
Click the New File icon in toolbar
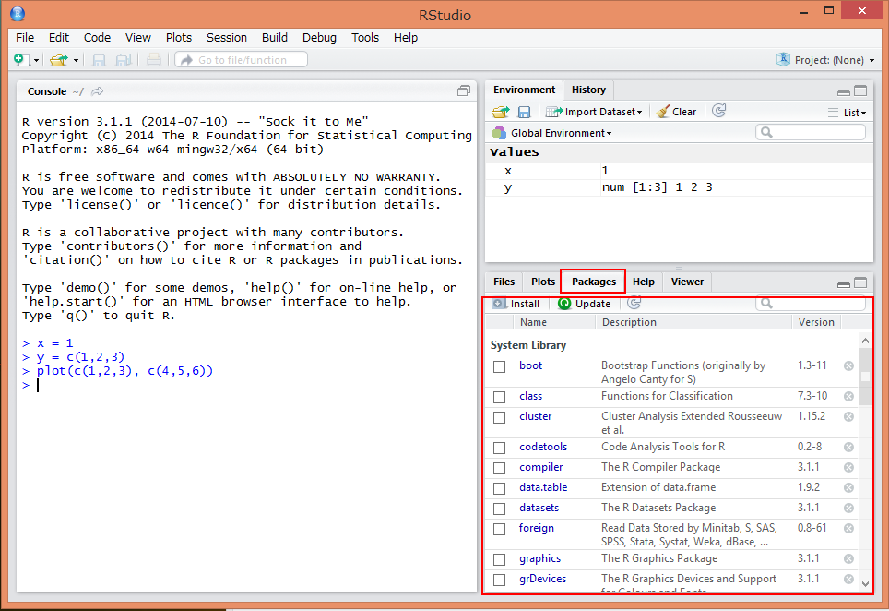coord(21,60)
